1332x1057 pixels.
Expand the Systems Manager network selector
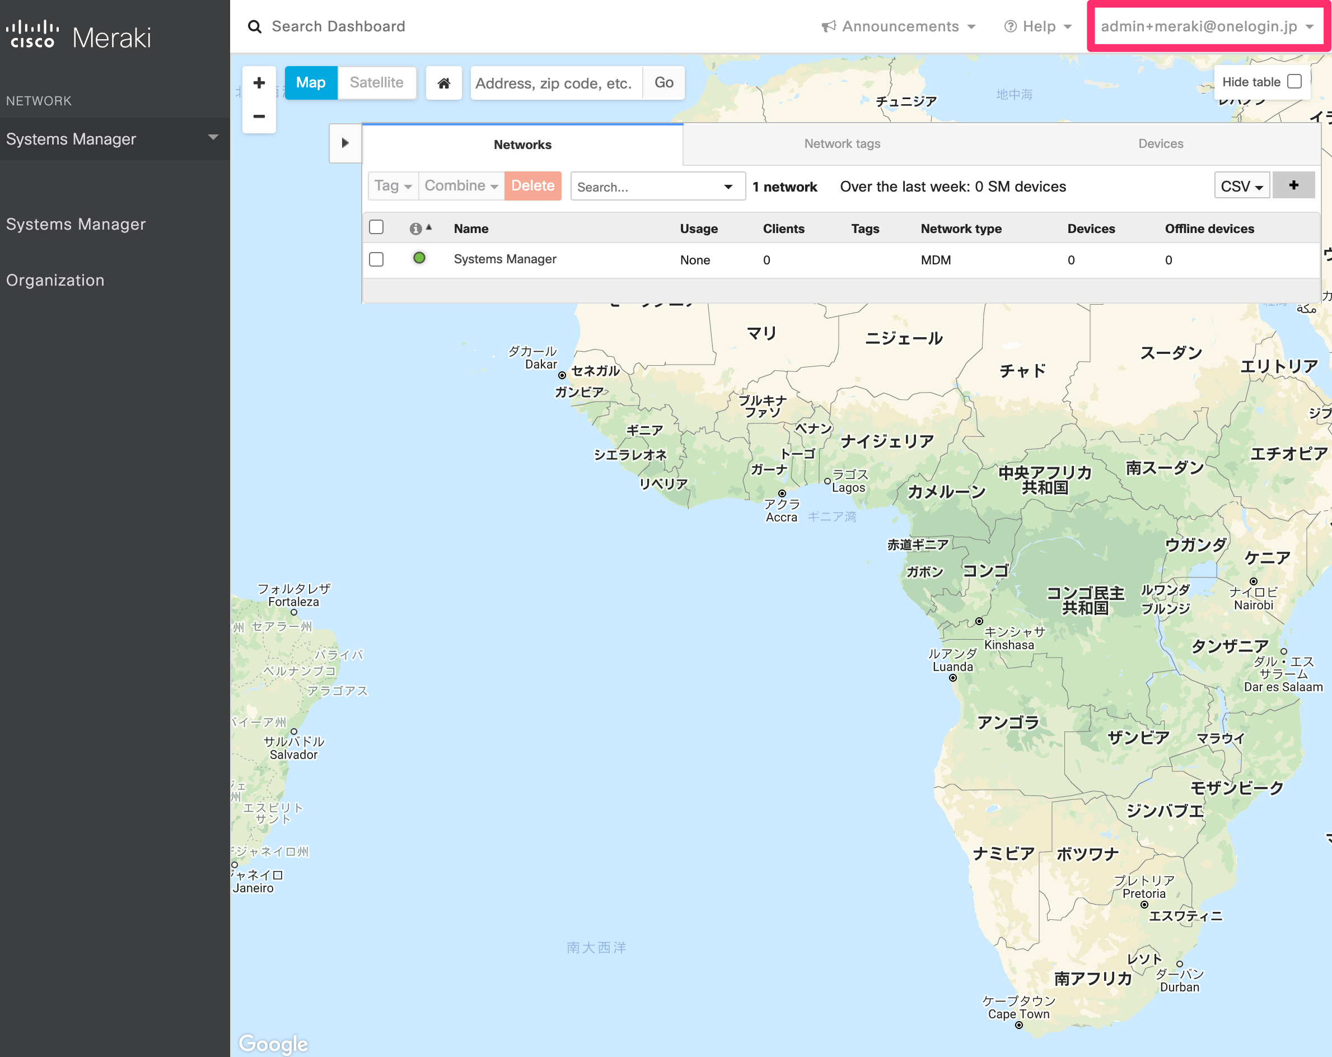(115, 139)
